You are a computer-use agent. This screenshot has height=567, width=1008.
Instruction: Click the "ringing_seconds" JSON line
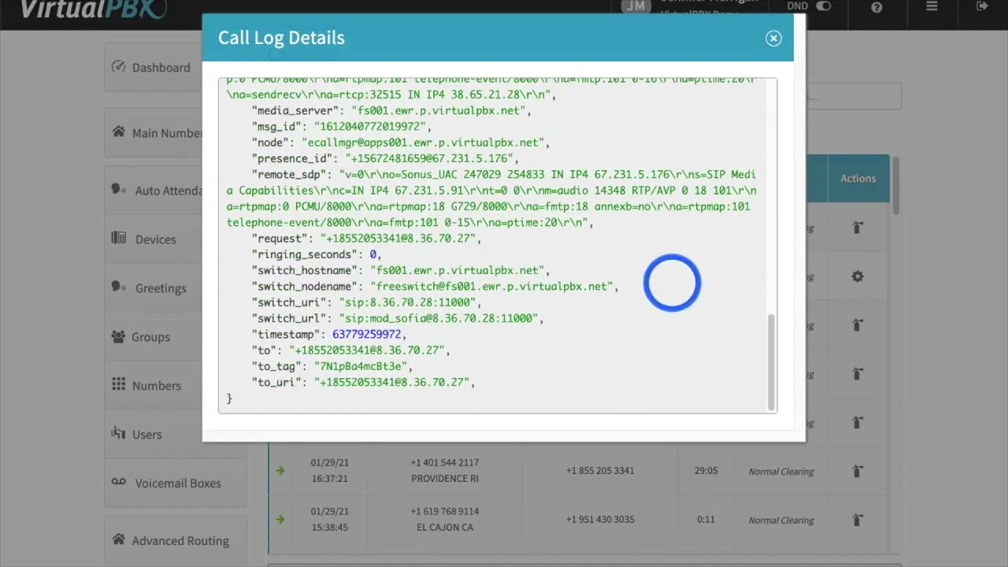[317, 254]
